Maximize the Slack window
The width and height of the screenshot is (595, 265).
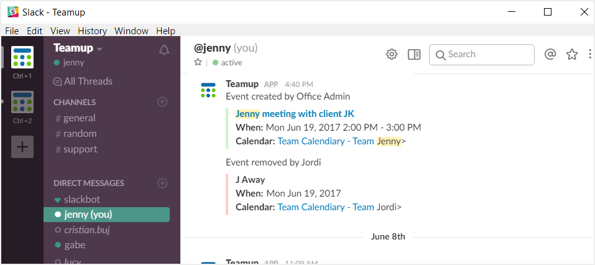[x=548, y=12]
